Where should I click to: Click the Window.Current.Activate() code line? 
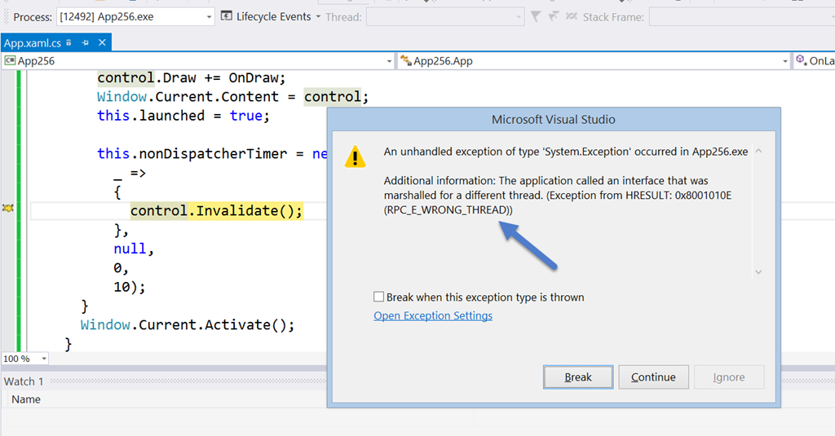[188, 324]
